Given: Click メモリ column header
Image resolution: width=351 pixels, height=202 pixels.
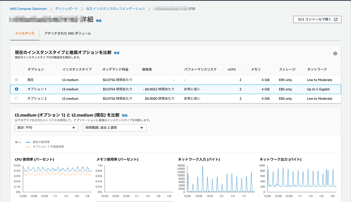Looking at the screenshot, I should click(256, 69).
